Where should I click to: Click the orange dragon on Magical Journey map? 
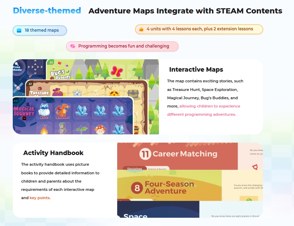[63, 111]
